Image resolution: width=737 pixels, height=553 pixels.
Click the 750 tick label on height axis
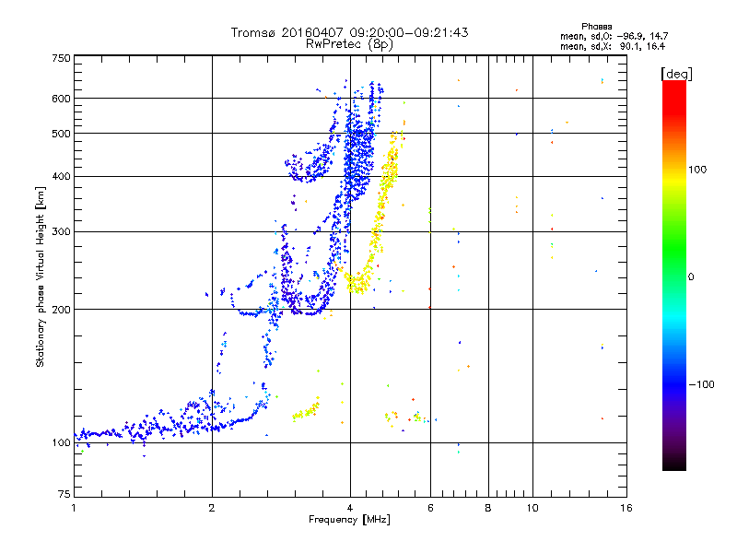pyautogui.click(x=61, y=58)
